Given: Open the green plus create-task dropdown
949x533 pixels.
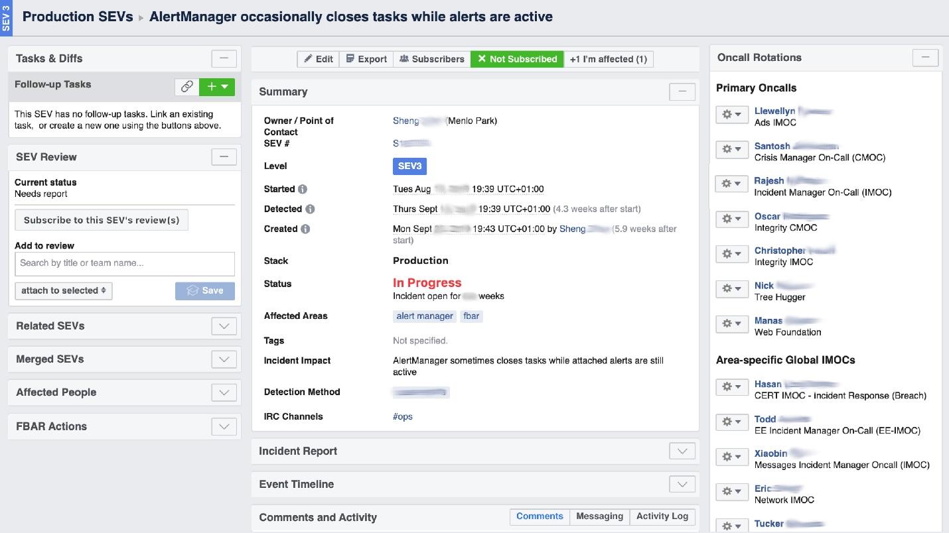Looking at the screenshot, I should pos(217,86).
